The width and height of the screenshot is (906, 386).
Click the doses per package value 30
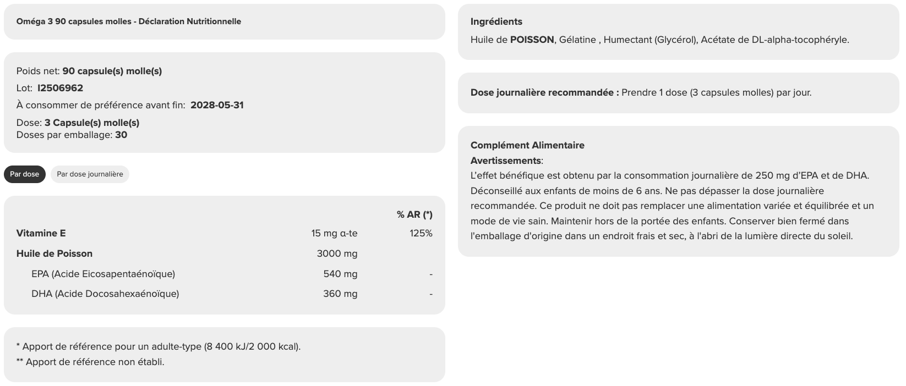[121, 135]
